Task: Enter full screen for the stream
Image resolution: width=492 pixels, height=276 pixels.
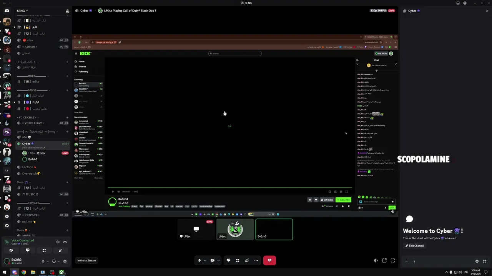Action: point(393,261)
